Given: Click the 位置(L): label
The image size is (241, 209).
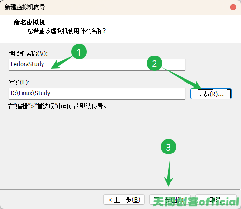Looking at the screenshot, I should pyautogui.click(x=19, y=83).
